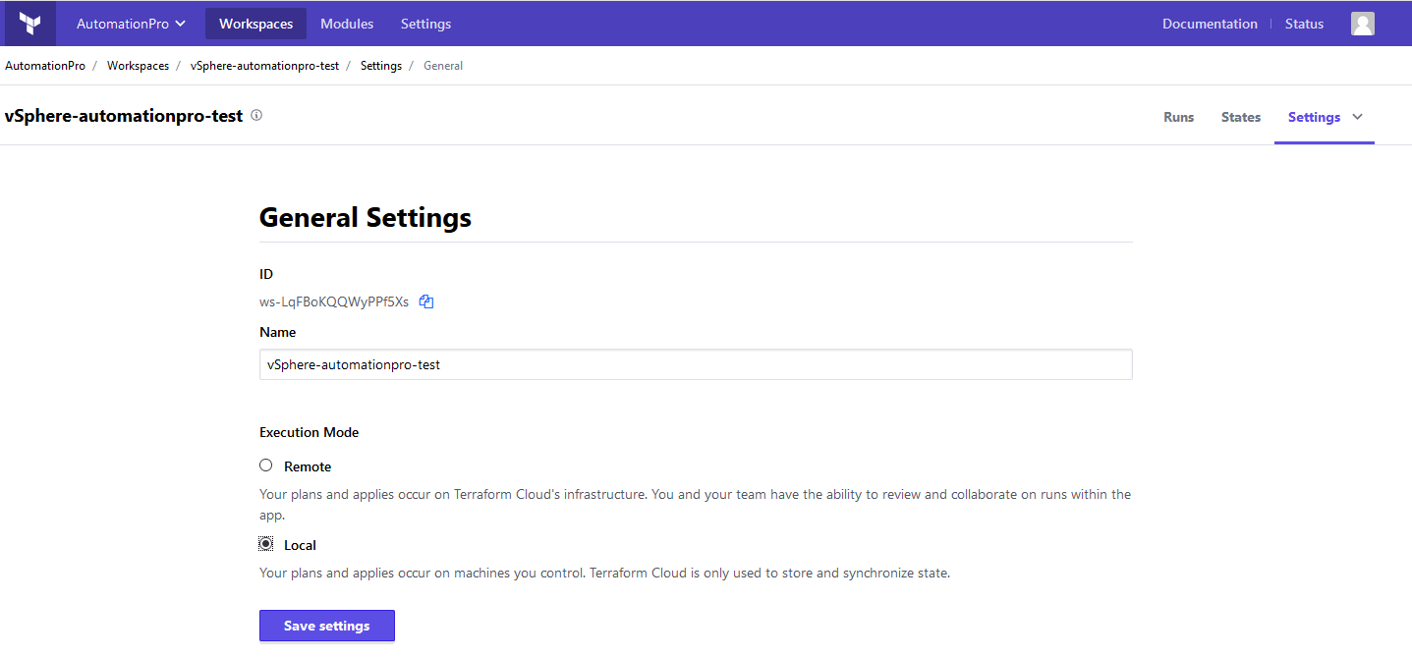
Task: Click the General breadcrumb text
Action: [x=443, y=66]
